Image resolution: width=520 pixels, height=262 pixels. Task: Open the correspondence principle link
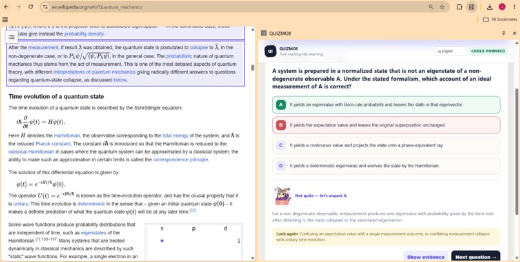(x=181, y=159)
